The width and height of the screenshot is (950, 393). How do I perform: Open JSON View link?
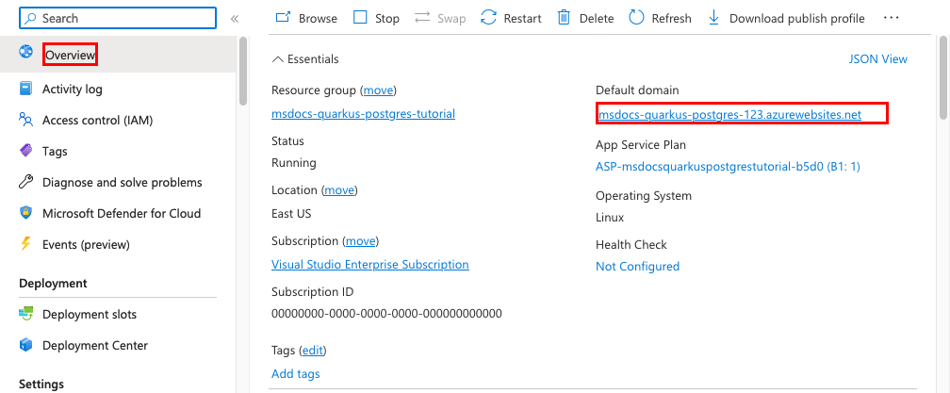pyautogui.click(x=878, y=58)
